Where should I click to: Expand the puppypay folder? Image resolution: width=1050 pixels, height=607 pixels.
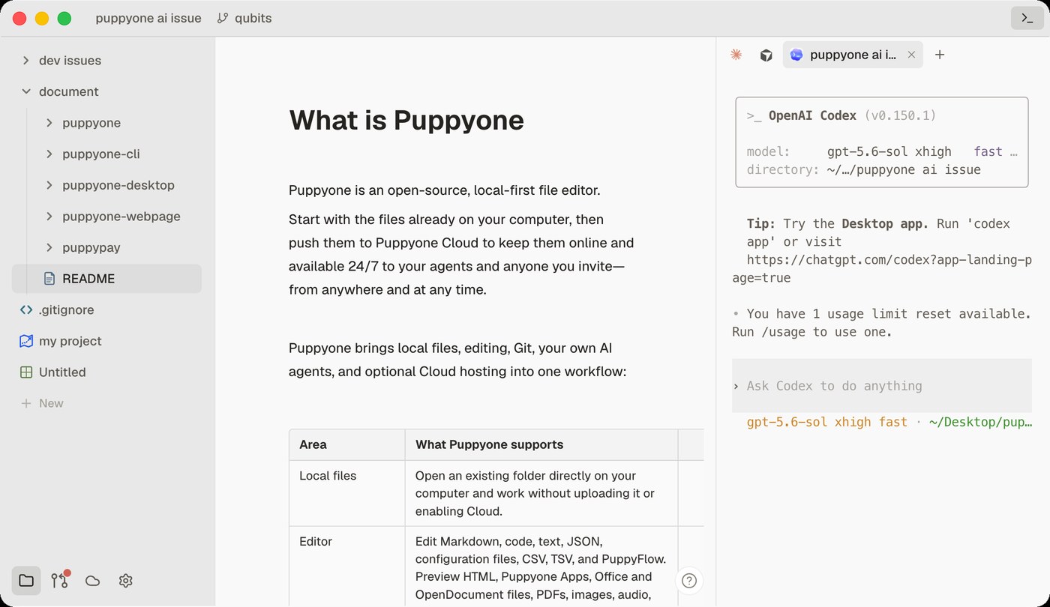pyautogui.click(x=49, y=247)
